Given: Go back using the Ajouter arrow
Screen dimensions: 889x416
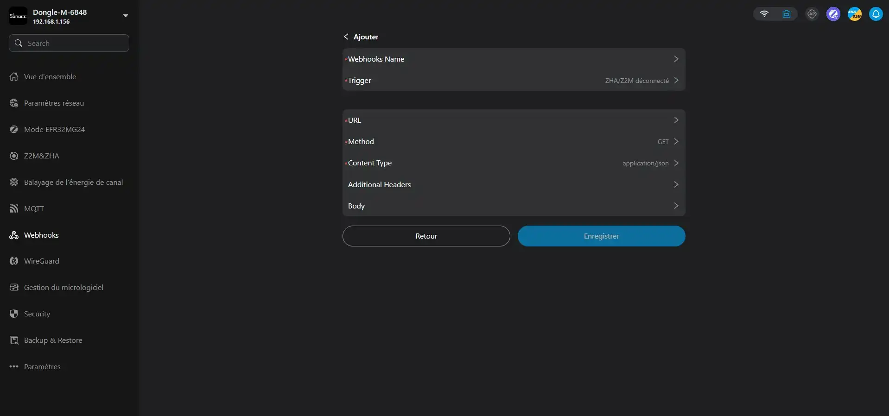Looking at the screenshot, I should pyautogui.click(x=346, y=37).
